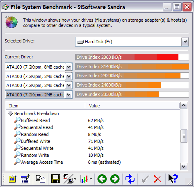Open the dropdown arrow beside chart icon
Image resolution: width=194 pixels, height=187 pixels.
[x=91, y=179]
